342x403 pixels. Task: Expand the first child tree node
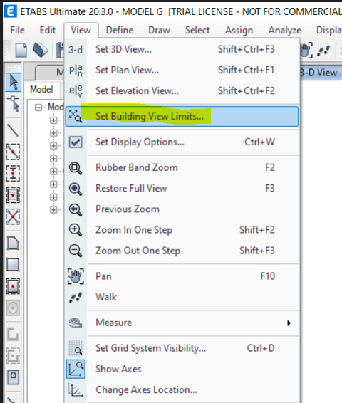click(x=53, y=120)
